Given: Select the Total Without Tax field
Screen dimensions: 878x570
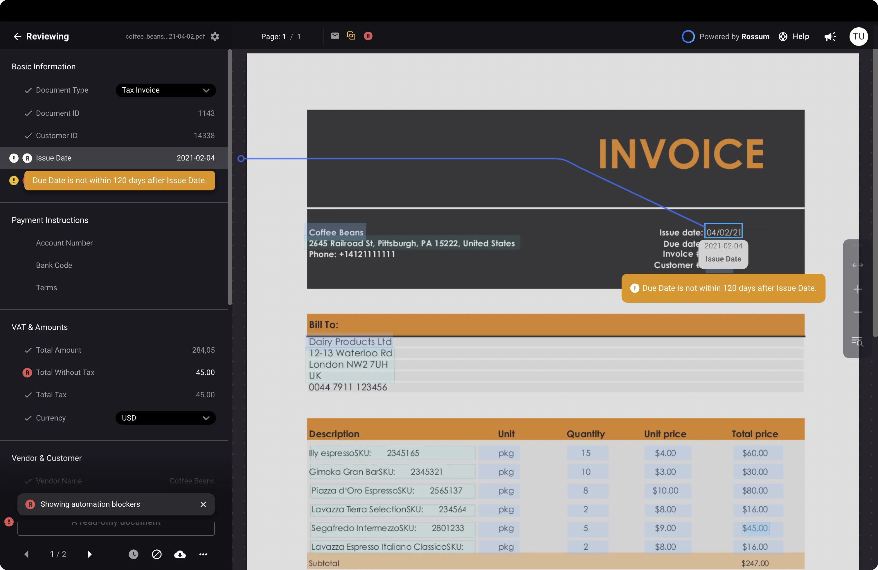Looking at the screenshot, I should (114, 372).
